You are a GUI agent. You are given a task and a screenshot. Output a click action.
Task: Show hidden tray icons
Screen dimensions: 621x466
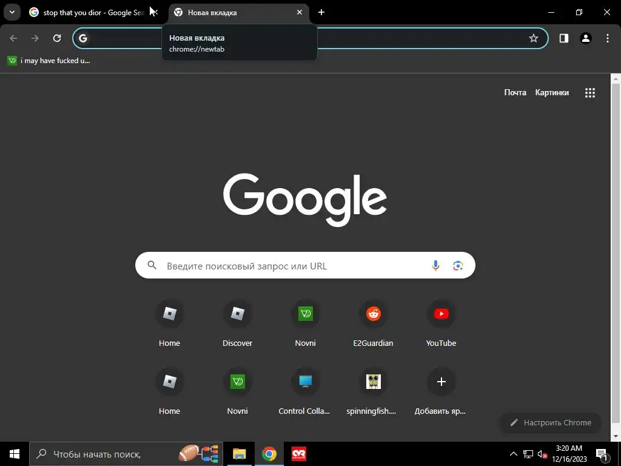(x=513, y=454)
